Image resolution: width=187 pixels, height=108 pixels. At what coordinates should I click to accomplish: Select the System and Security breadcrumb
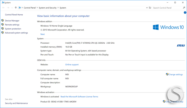(x=47, y=8)
